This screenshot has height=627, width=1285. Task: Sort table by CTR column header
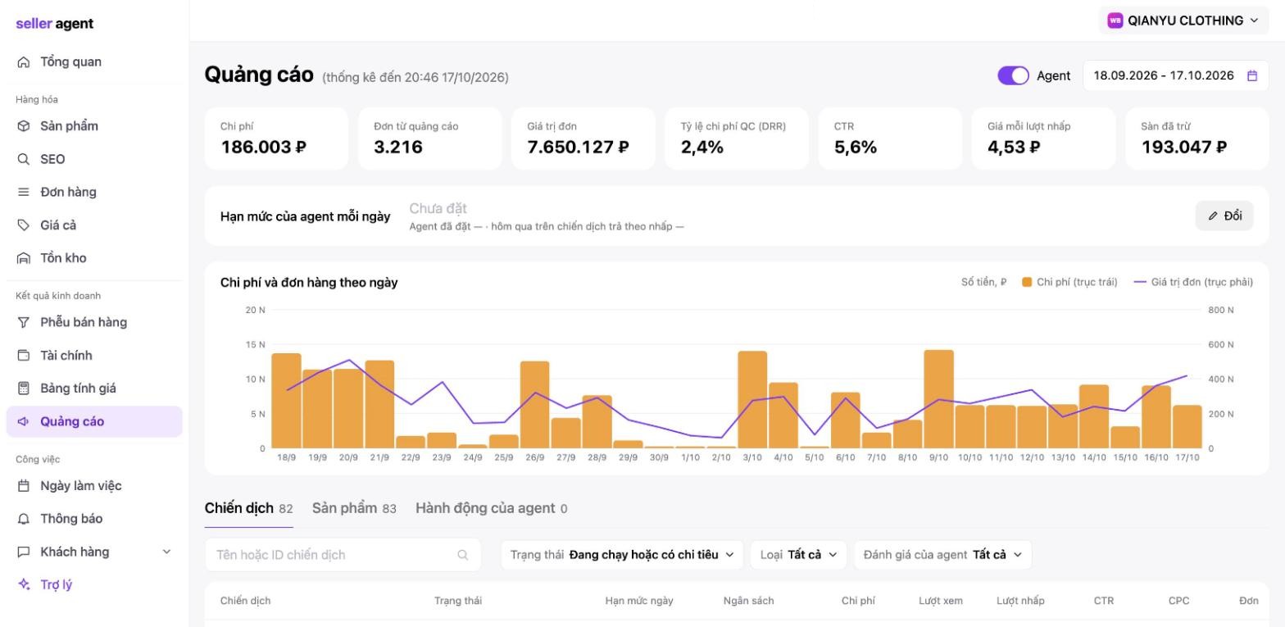click(1104, 601)
